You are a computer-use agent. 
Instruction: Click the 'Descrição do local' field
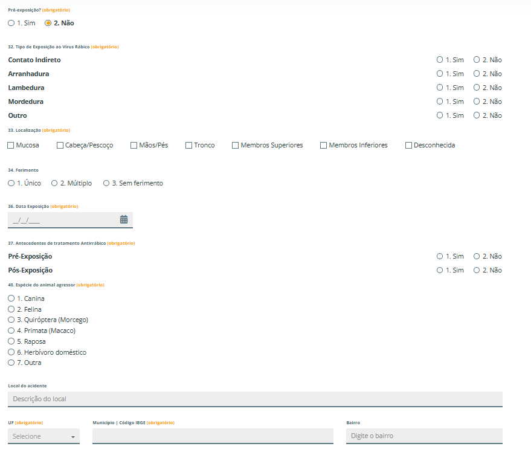[255, 399]
